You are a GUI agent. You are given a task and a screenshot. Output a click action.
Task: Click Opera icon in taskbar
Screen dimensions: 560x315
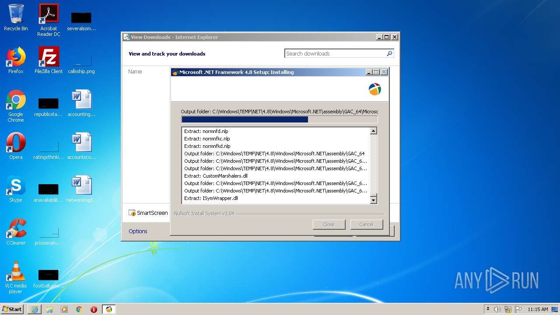tap(94, 309)
